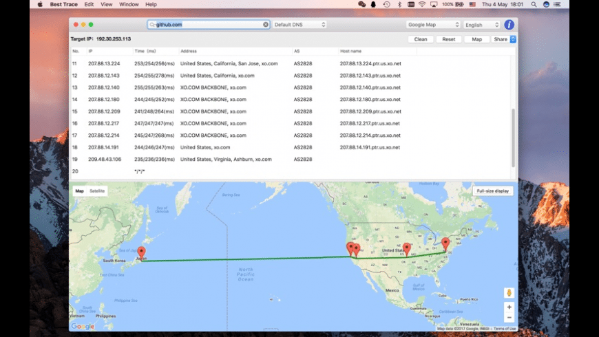The width and height of the screenshot is (599, 337).
Task: Click the Clean button
Action: pos(421,39)
